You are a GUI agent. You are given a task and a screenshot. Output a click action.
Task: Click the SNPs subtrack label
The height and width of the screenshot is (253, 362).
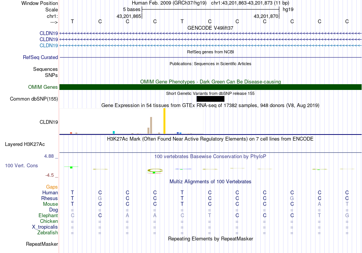click(51, 75)
